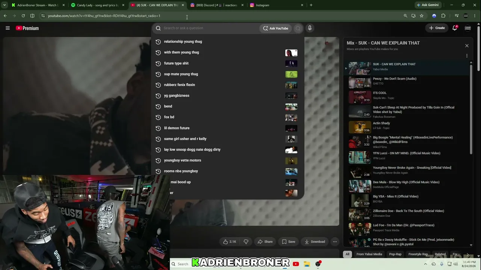481x270 pixels.
Task: Like the video with 2.1K likes
Action: point(230,242)
